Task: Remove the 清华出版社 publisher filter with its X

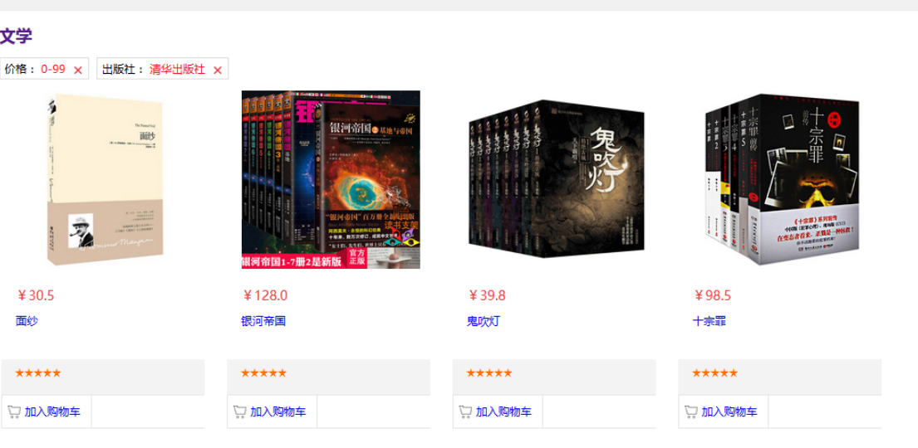Action: coord(218,71)
